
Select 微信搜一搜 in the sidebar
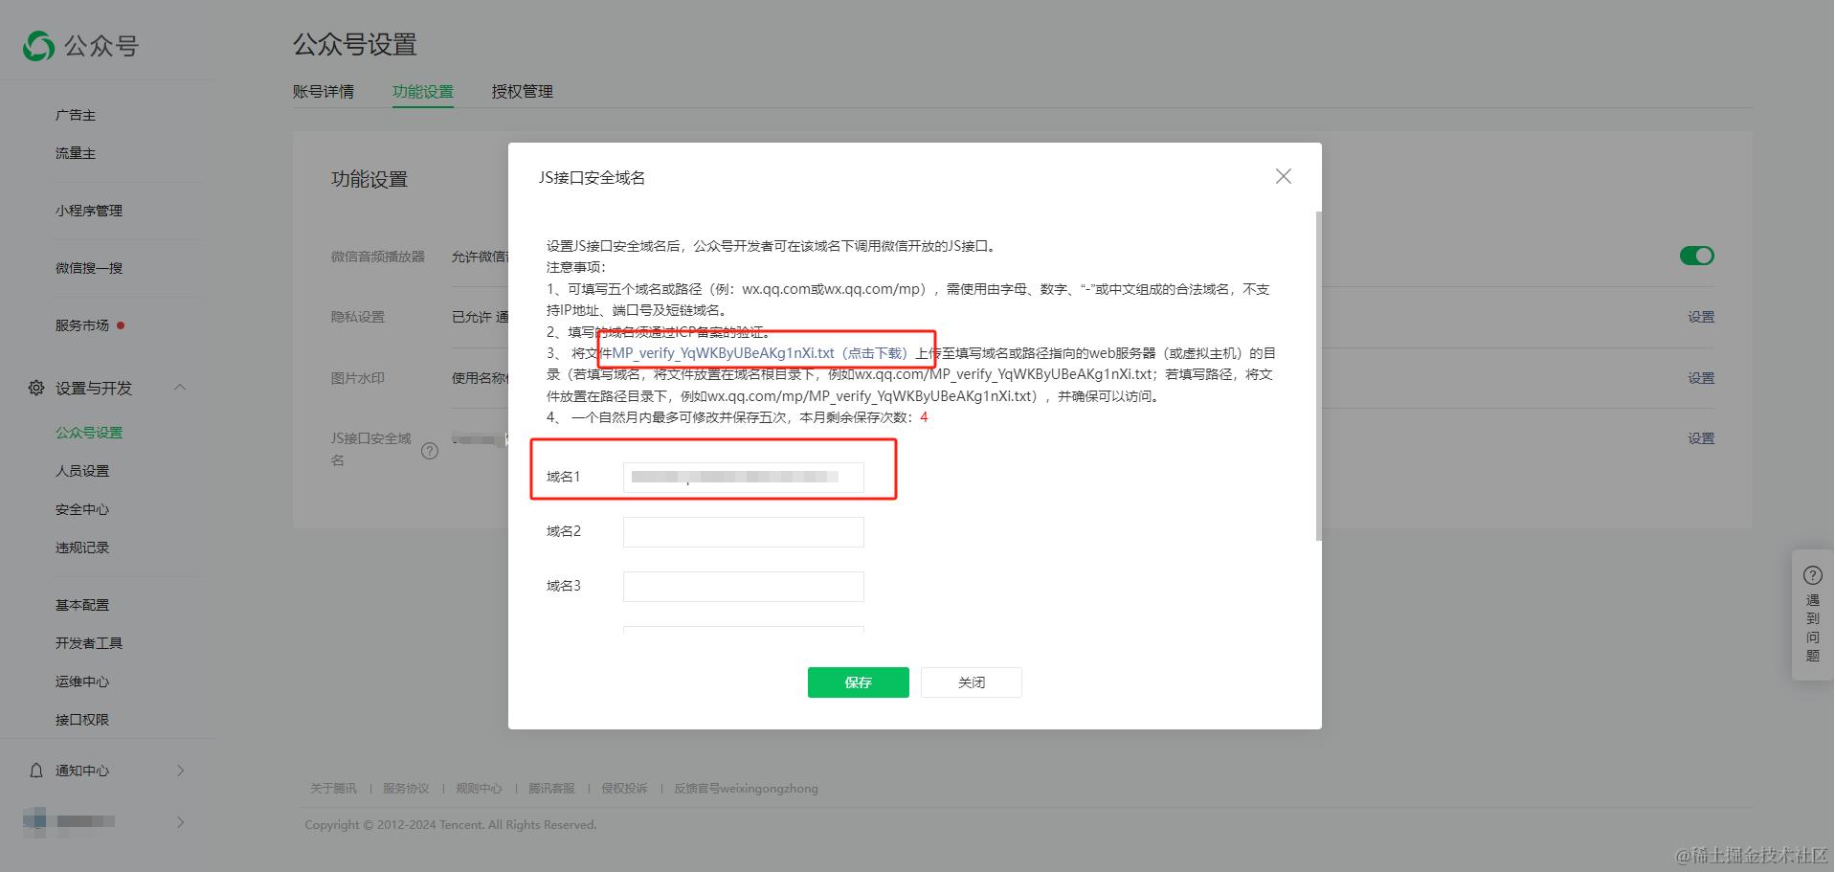coord(89,268)
